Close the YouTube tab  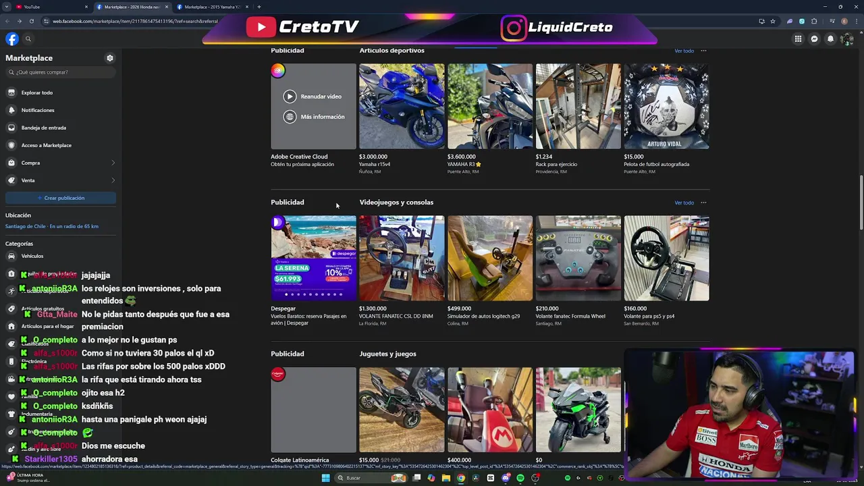pyautogui.click(x=86, y=7)
